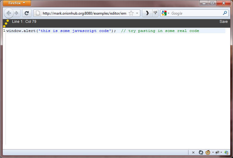The image size is (233, 158).
Task: Close the add-on bar with the x
Action: point(193,152)
